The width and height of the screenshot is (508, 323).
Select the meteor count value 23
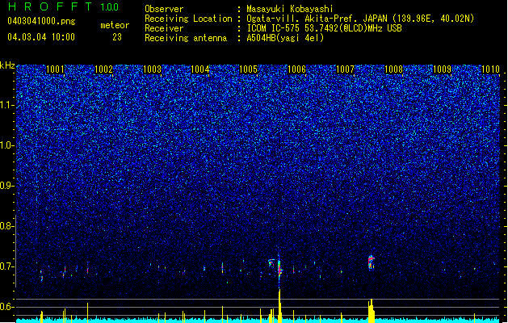click(117, 37)
